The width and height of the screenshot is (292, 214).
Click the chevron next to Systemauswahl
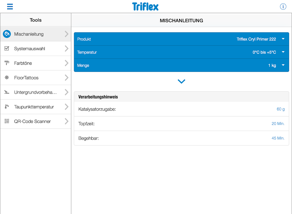67,48
